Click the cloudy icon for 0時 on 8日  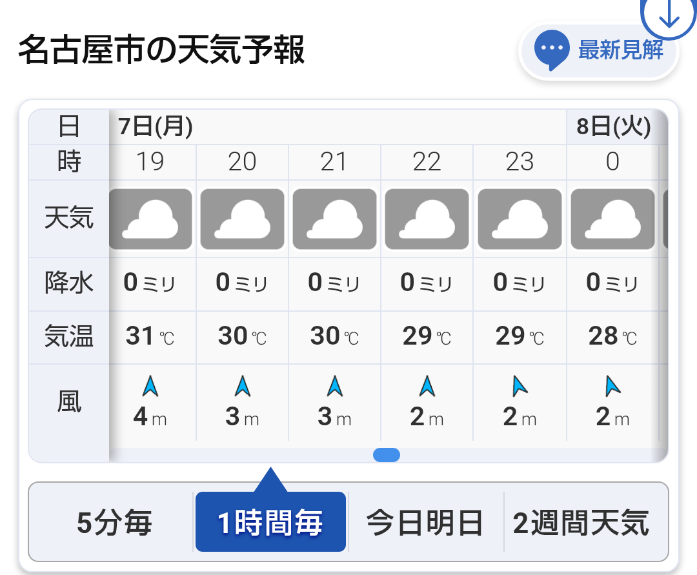click(x=612, y=219)
